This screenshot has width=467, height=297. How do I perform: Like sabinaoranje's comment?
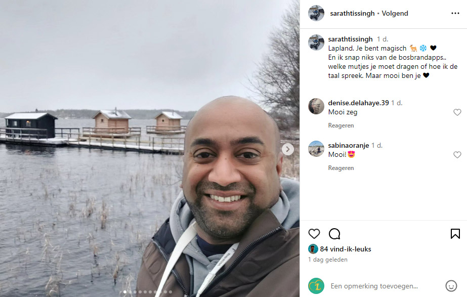tap(457, 155)
